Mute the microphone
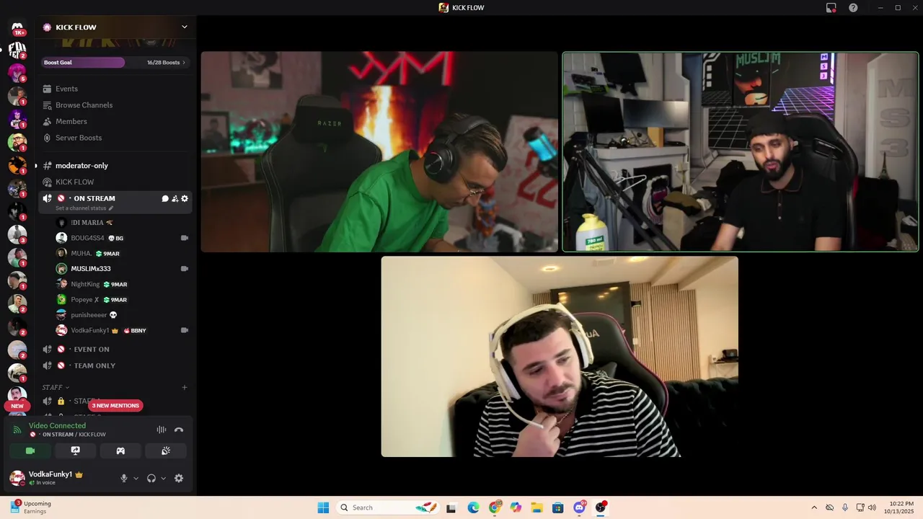Viewport: 923px width, 519px height. (124, 478)
